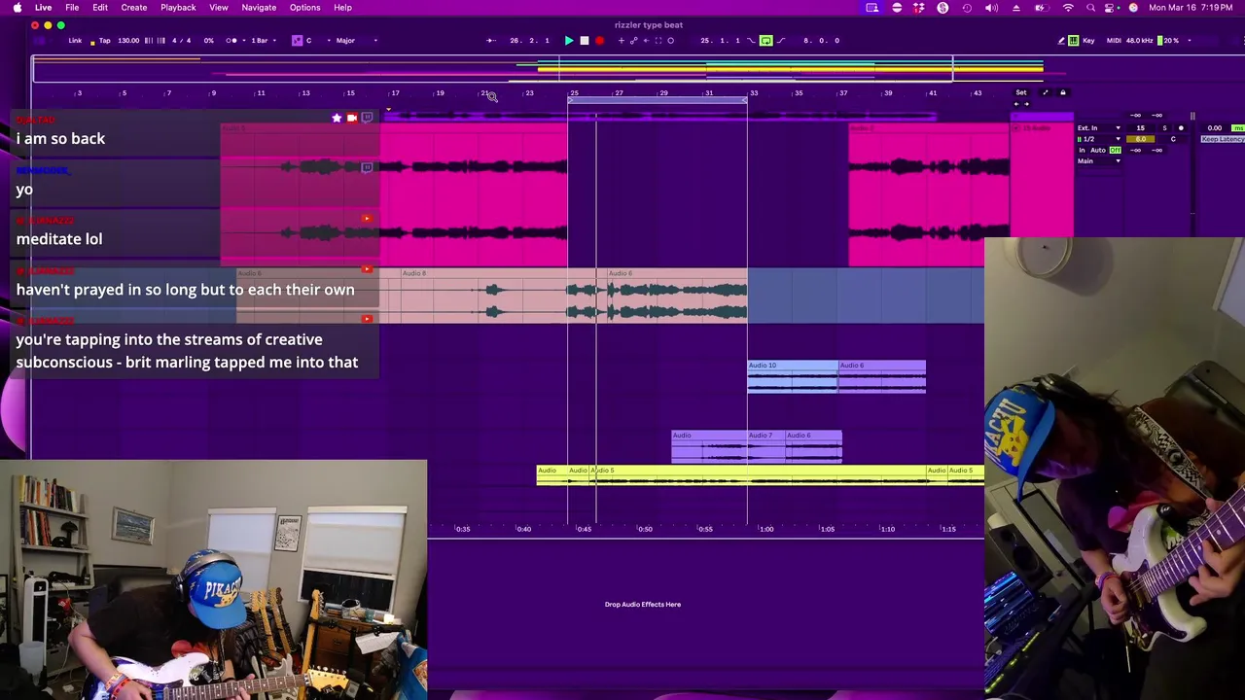Click the CPU load 20 % meter
This screenshot has height=700, width=1245.
(1168, 40)
